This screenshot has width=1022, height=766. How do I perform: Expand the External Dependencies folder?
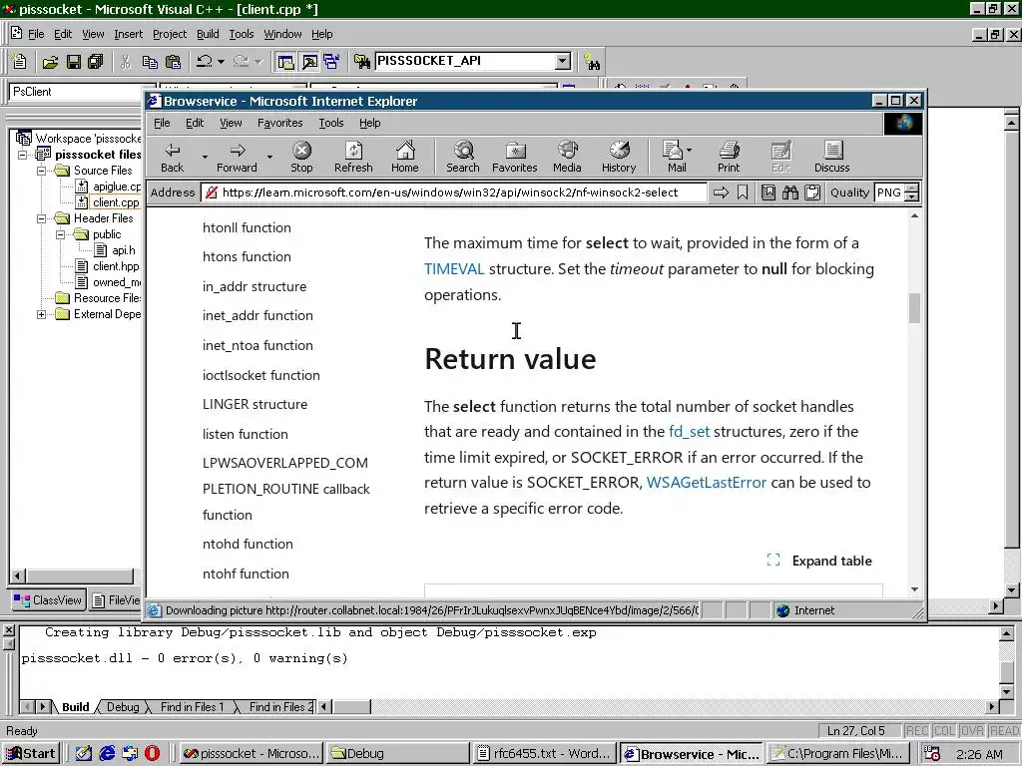click(x=41, y=314)
